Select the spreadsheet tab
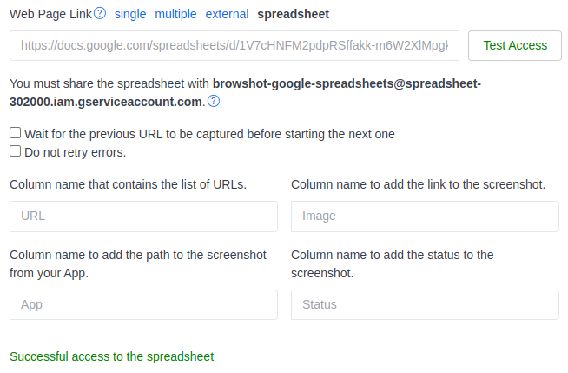Screen dimensions: 568x373 pos(293,14)
